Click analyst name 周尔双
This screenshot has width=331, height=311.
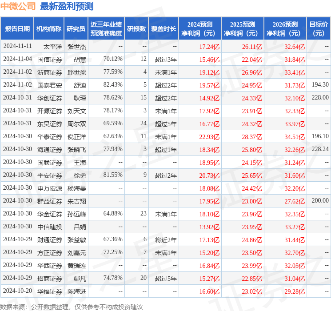click(x=76, y=124)
